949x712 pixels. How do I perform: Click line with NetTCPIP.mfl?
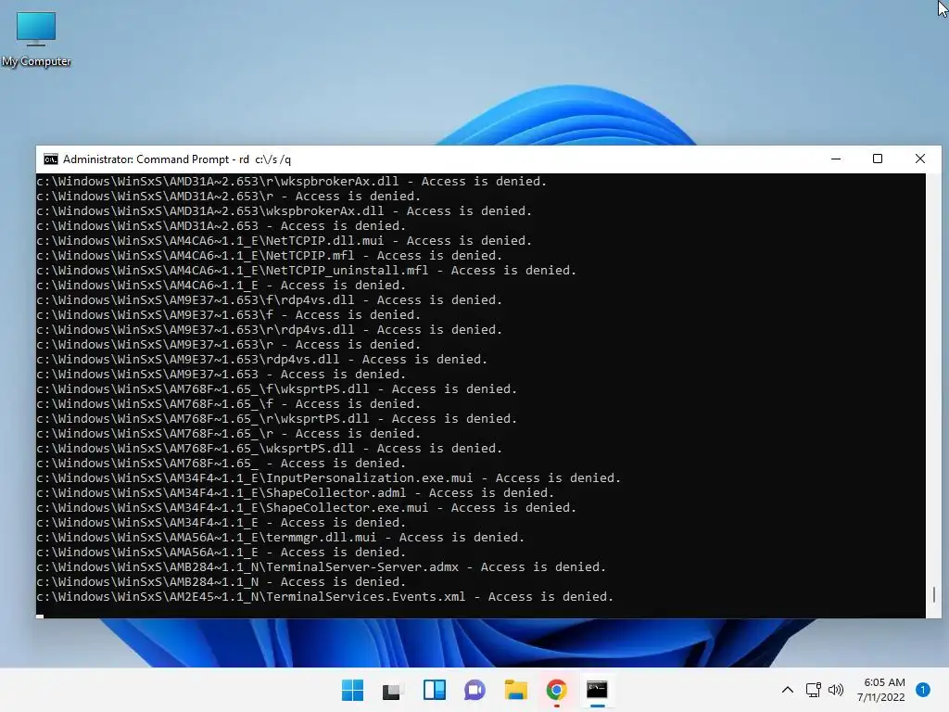(x=270, y=256)
